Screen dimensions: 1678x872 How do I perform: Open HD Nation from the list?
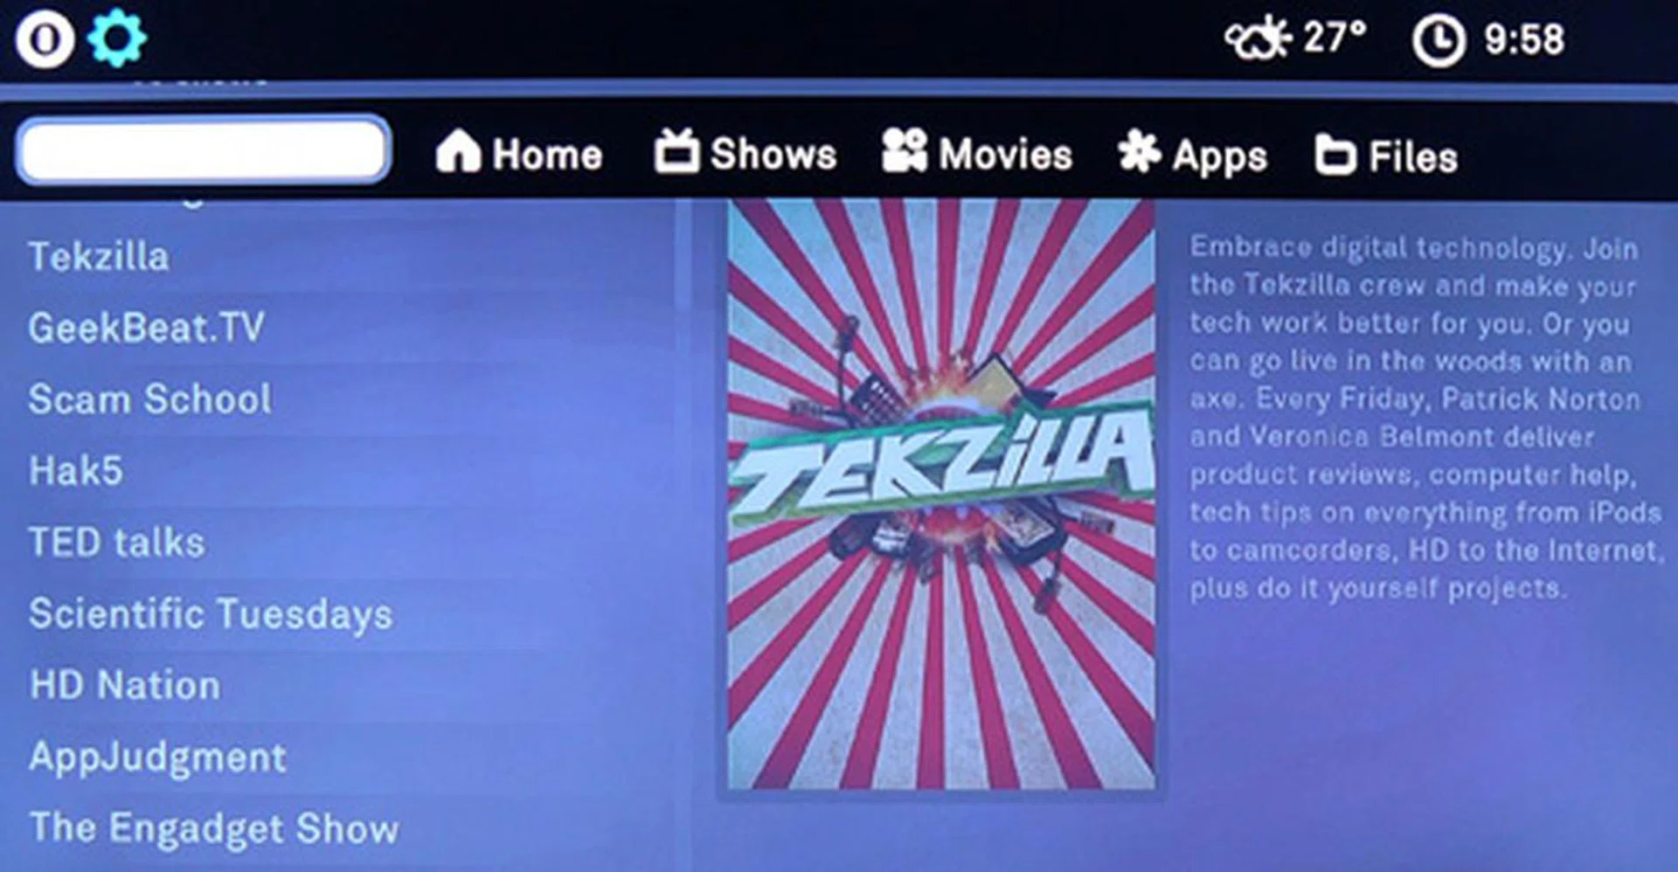tap(125, 686)
